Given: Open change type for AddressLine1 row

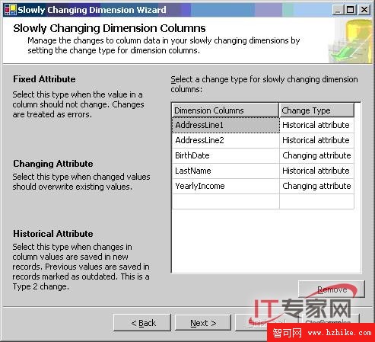Looking at the screenshot, I should (x=316, y=125).
